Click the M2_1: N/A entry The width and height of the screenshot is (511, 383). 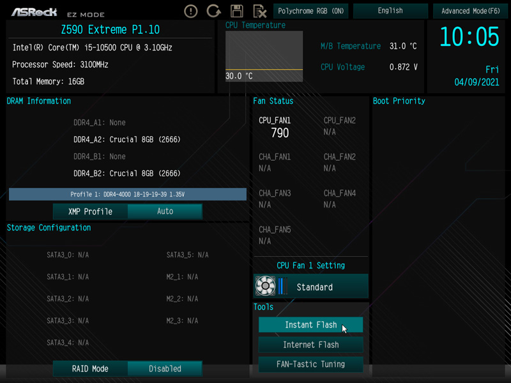click(182, 277)
